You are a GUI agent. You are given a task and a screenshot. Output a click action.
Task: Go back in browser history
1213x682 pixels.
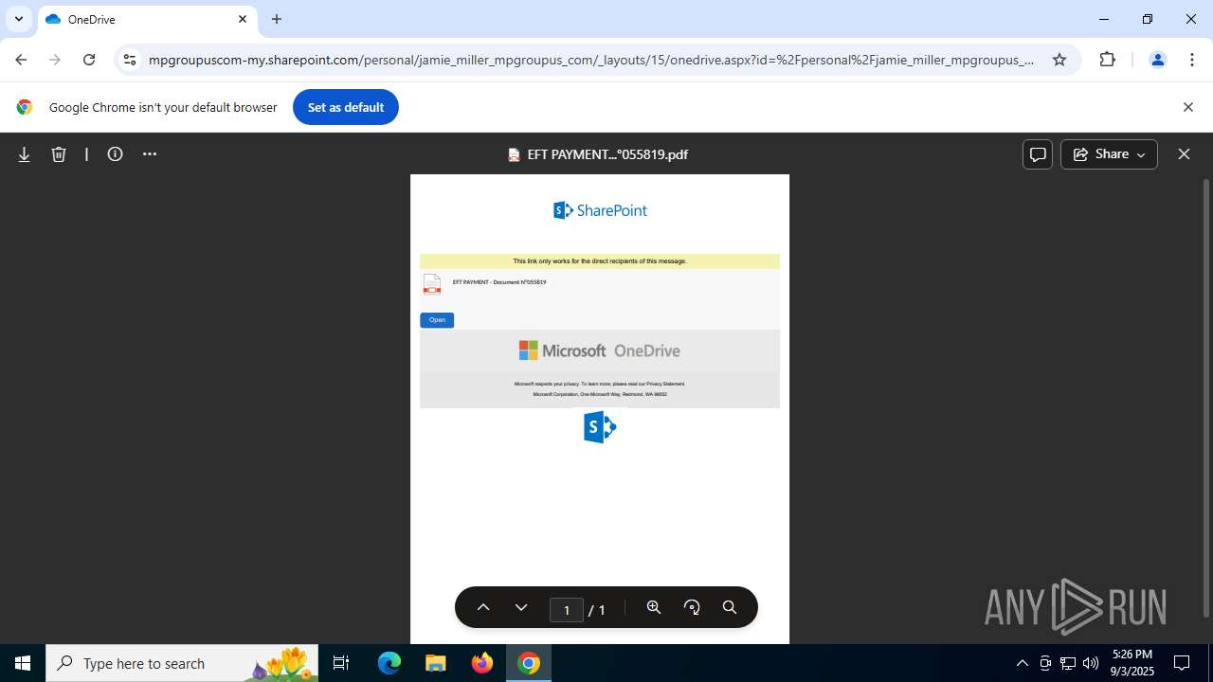[21, 60]
